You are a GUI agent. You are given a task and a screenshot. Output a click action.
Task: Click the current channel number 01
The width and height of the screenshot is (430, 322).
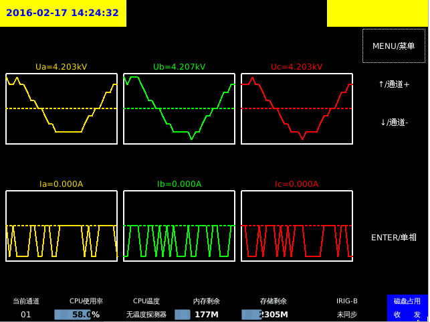tap(26, 315)
